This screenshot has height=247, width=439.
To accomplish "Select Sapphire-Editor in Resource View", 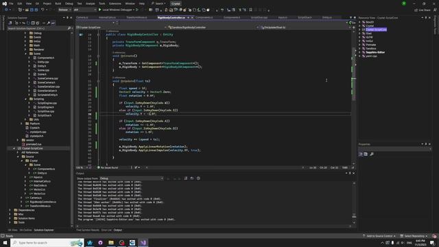I will (375, 52).
